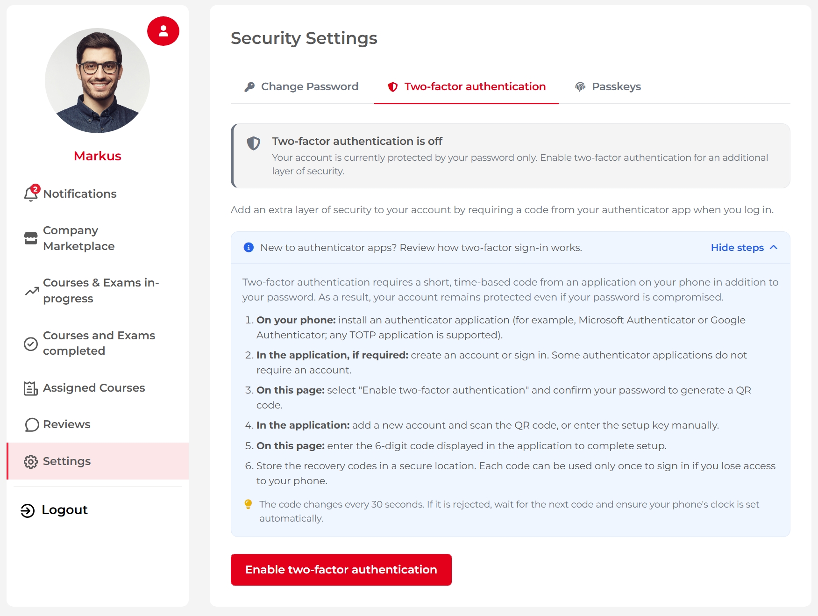Image resolution: width=818 pixels, height=616 pixels.
Task: Switch to the Passkeys tab
Action: 608,87
